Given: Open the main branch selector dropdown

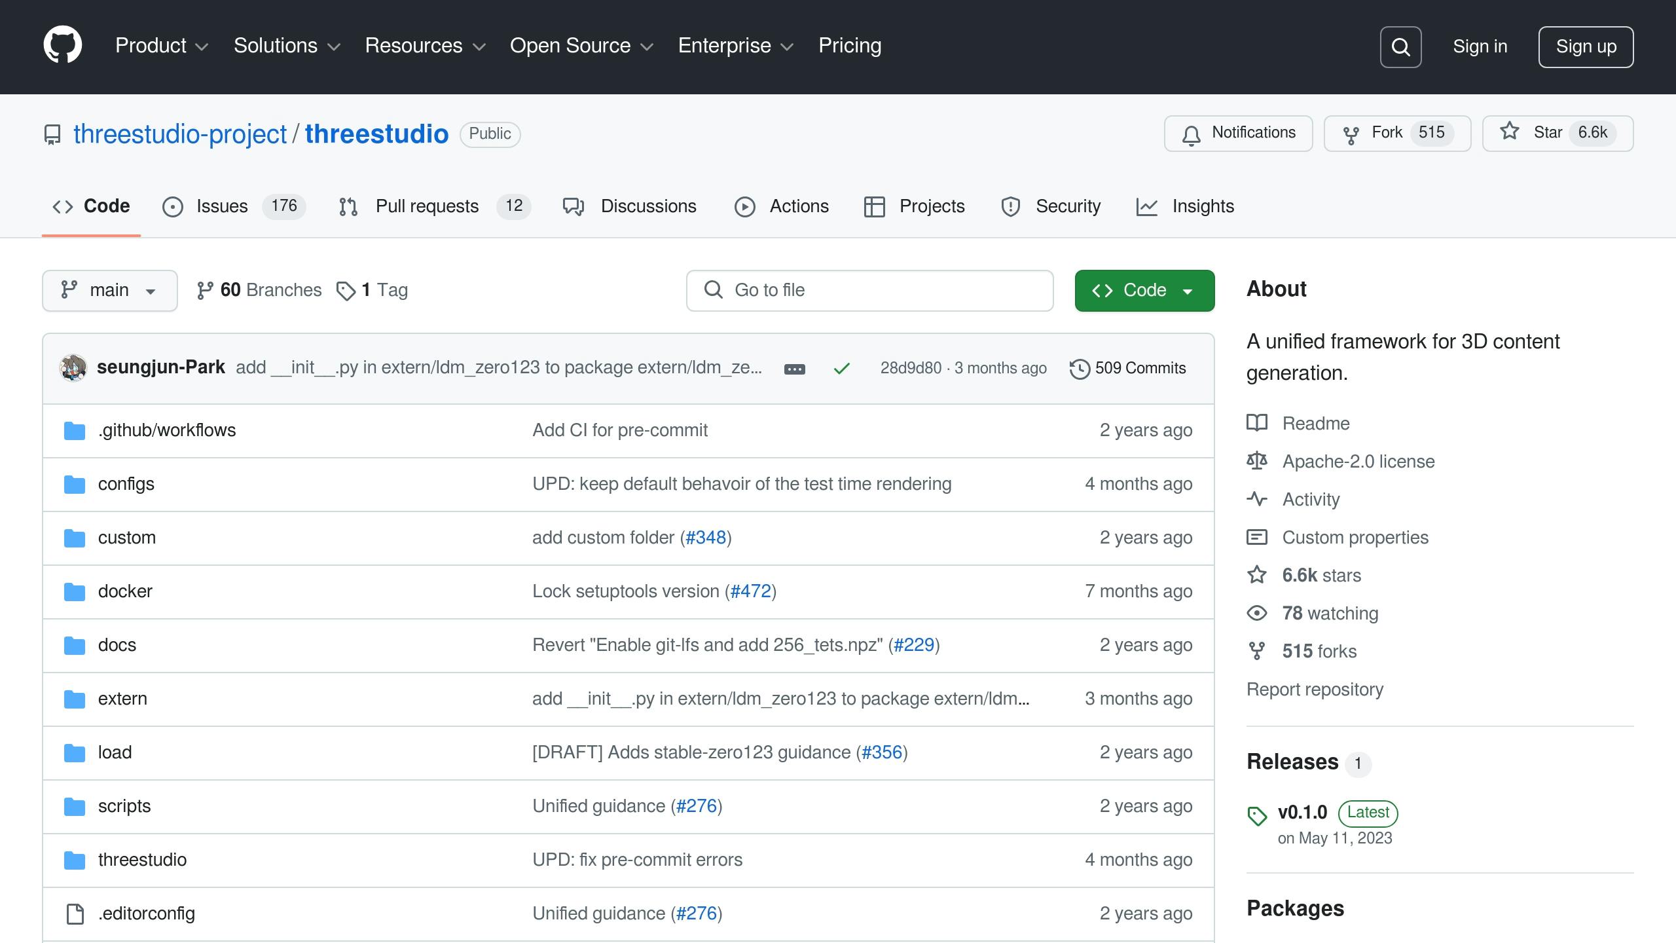Looking at the screenshot, I should click(110, 290).
